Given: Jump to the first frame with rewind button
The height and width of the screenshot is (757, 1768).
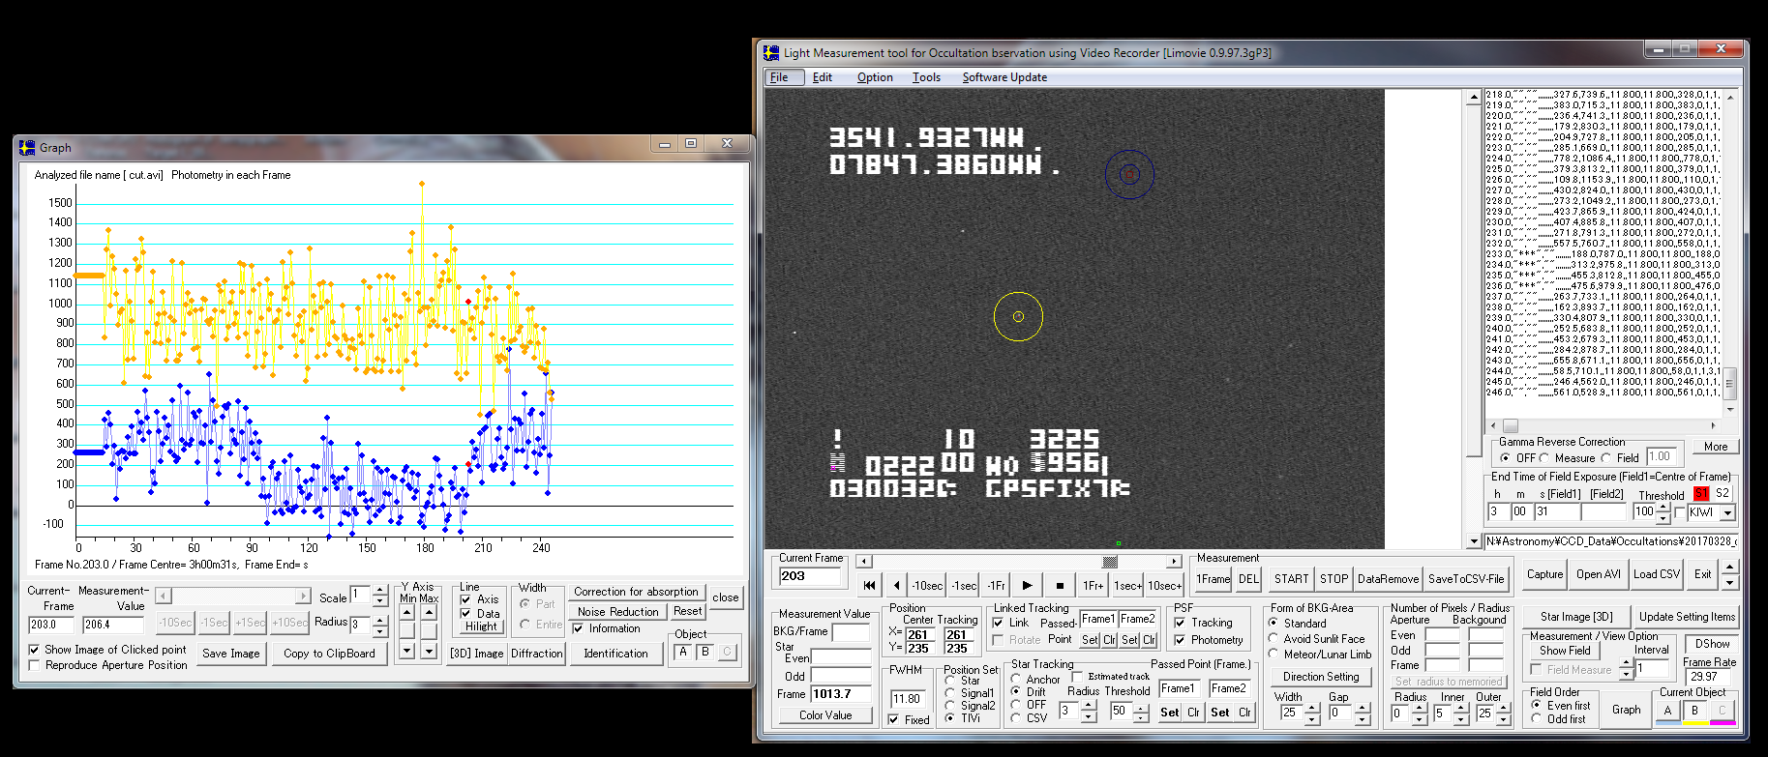Looking at the screenshot, I should click(x=868, y=585).
